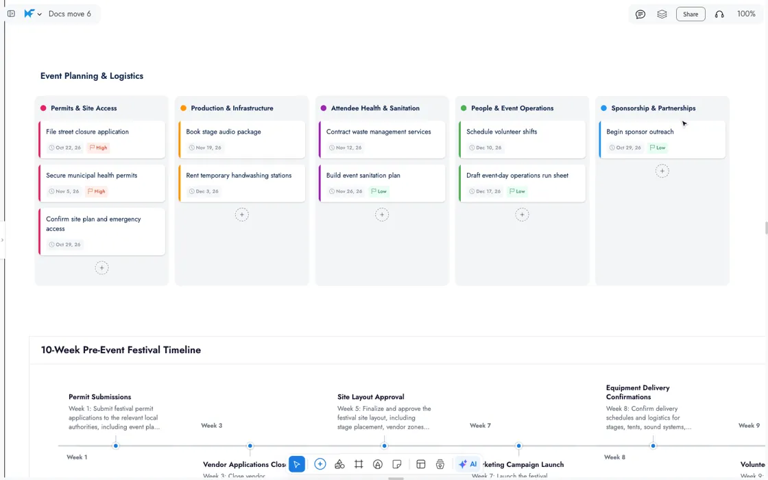Image resolution: width=768 pixels, height=480 pixels.
Task: Select the pen marker tool
Action: (x=378, y=464)
